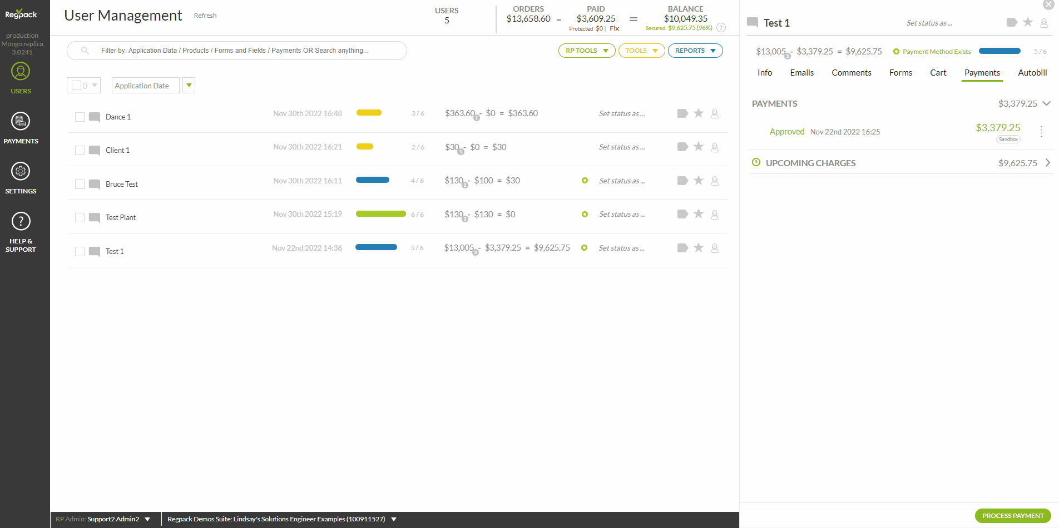Viewport: 1059px width, 528px height.
Task: Switch to the Autobill tab
Action: 1032,73
